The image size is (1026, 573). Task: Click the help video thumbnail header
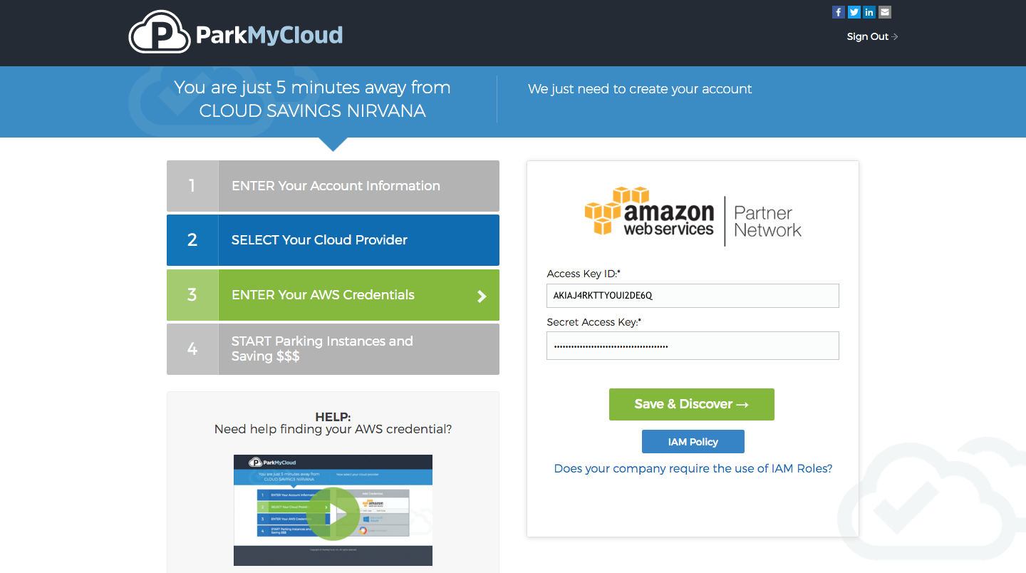click(x=333, y=462)
